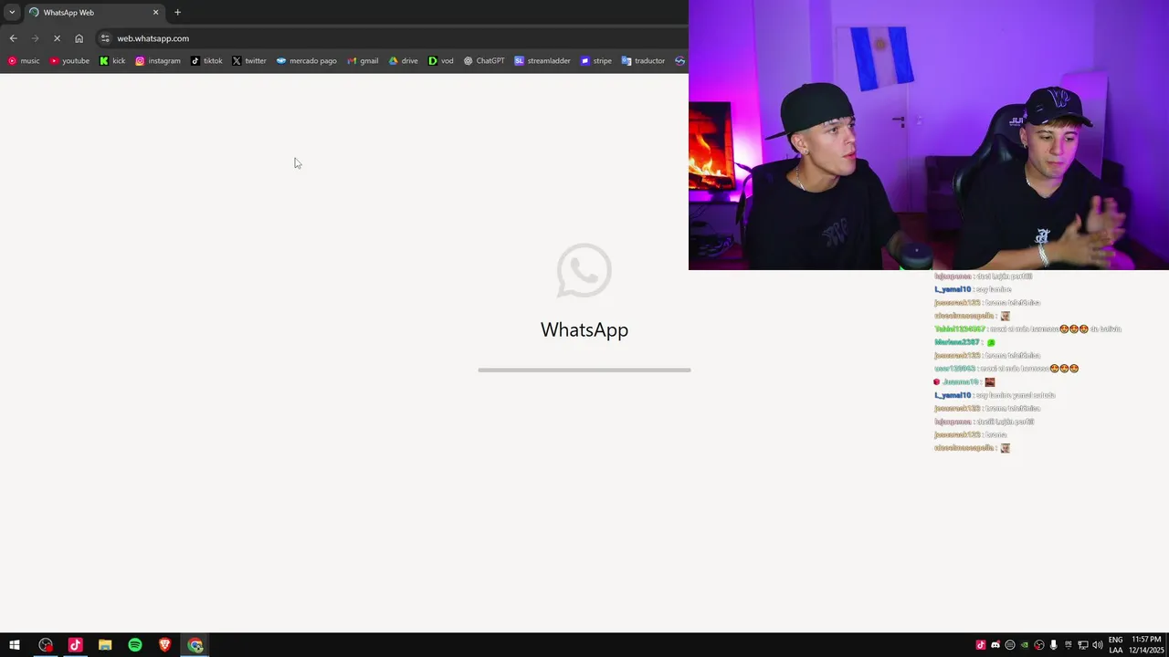Open microphone tray icon
Image resolution: width=1169 pixels, height=657 pixels.
tap(1053, 645)
